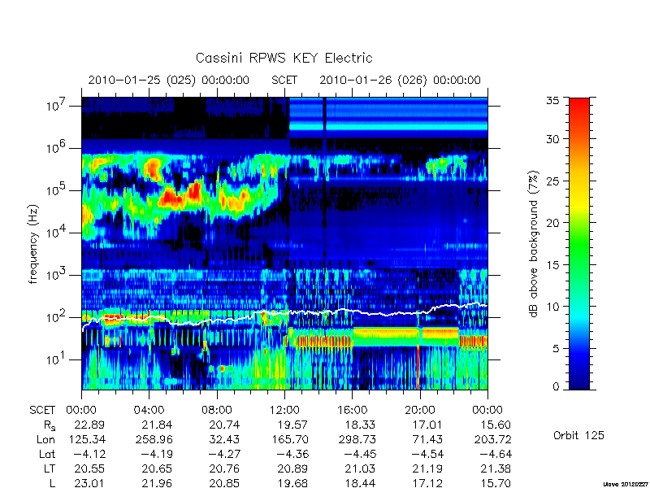The image size is (650, 488).
Task: Click the 16:00 time tick label
Action: click(352, 410)
